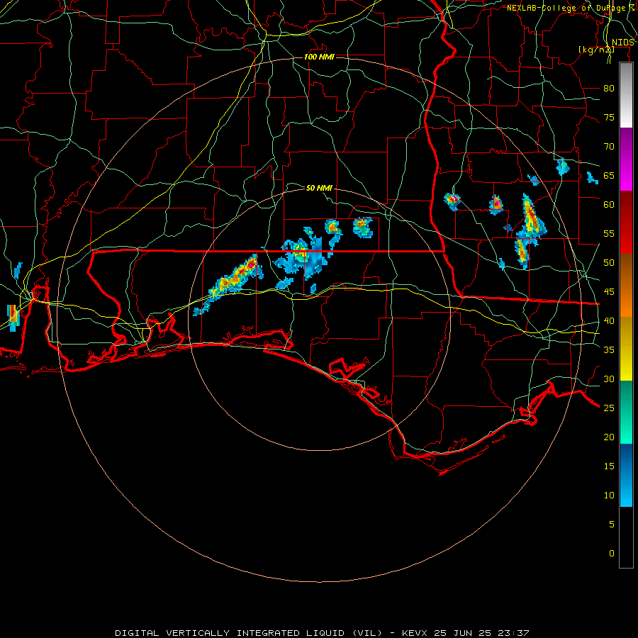Pick the yellow segment of the color bar
This screenshot has width=638, height=638.
[x=626, y=349]
